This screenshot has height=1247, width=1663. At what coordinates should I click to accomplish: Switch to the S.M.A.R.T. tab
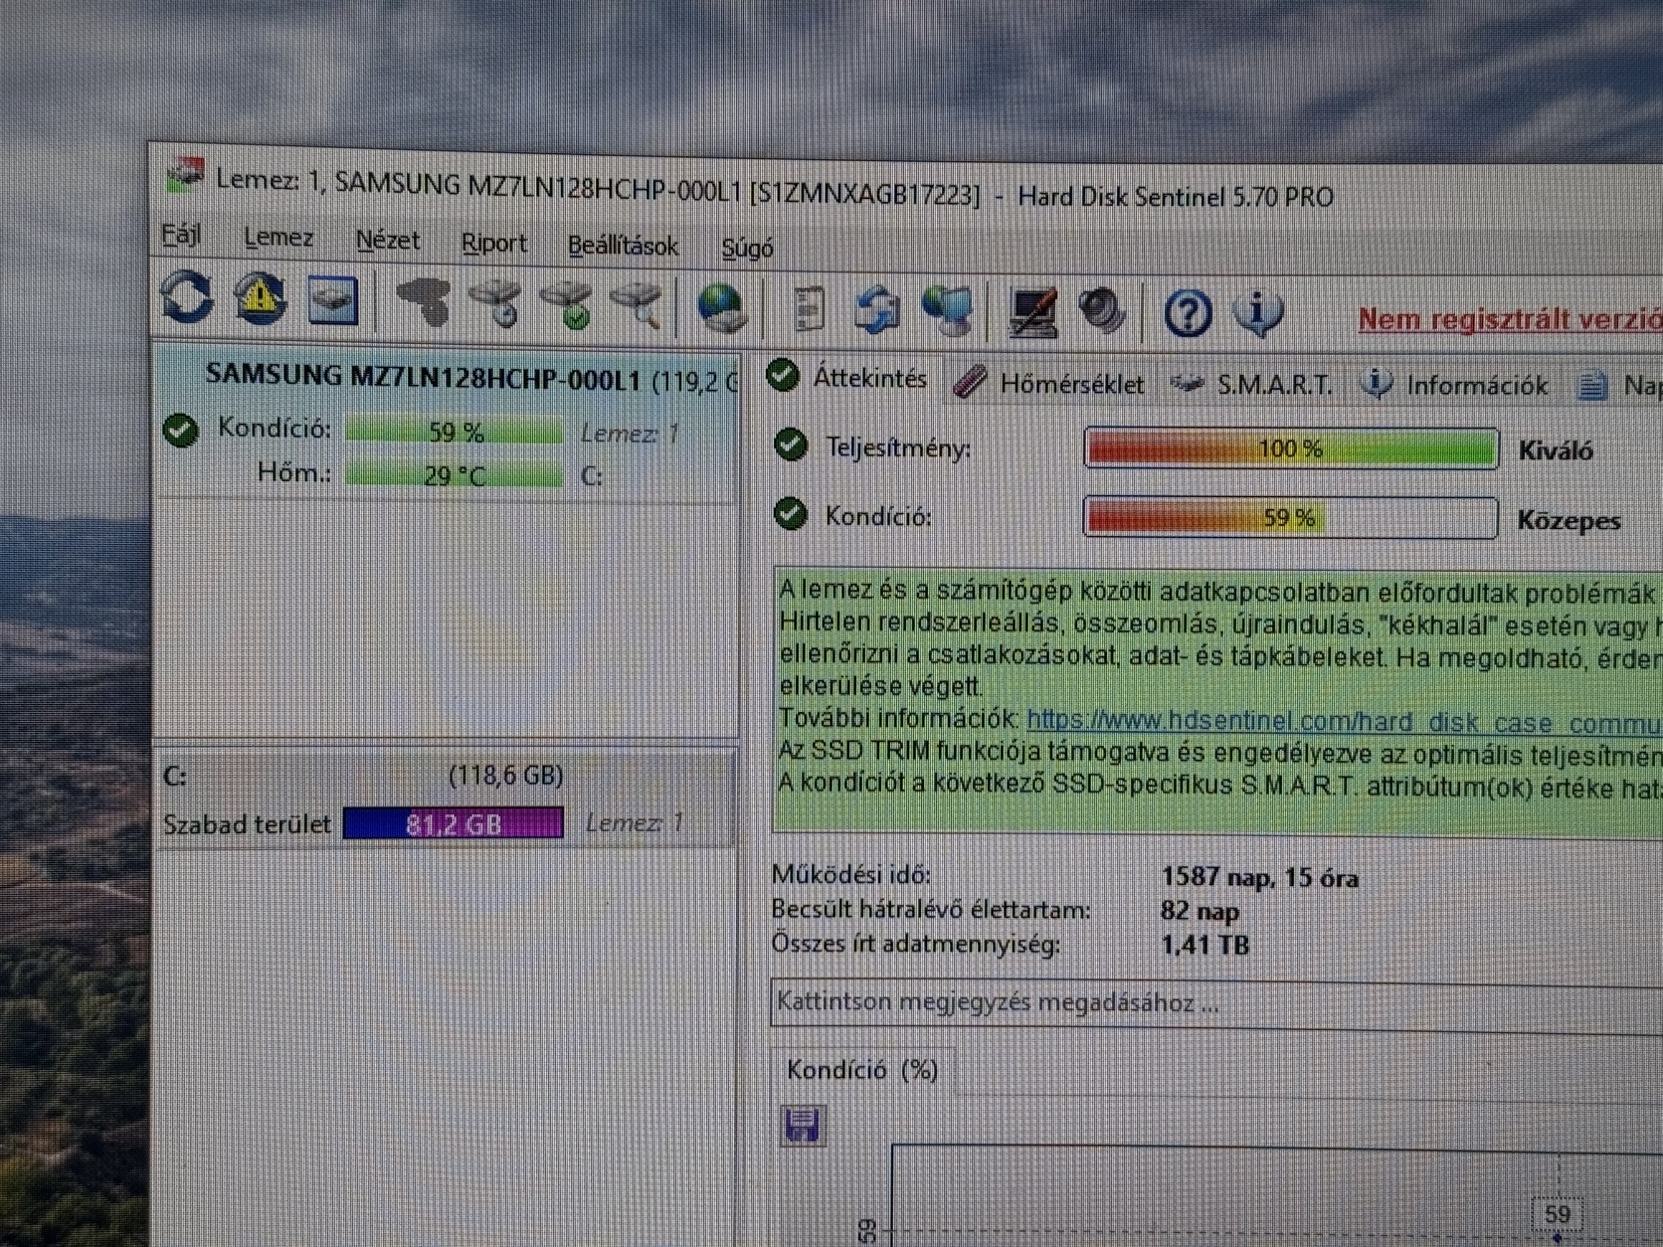(x=1252, y=385)
